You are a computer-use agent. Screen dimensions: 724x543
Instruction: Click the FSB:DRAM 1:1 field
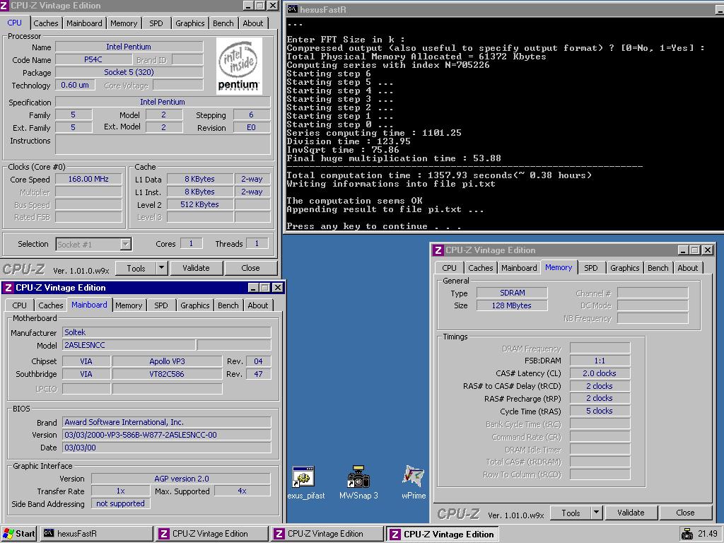(x=600, y=361)
